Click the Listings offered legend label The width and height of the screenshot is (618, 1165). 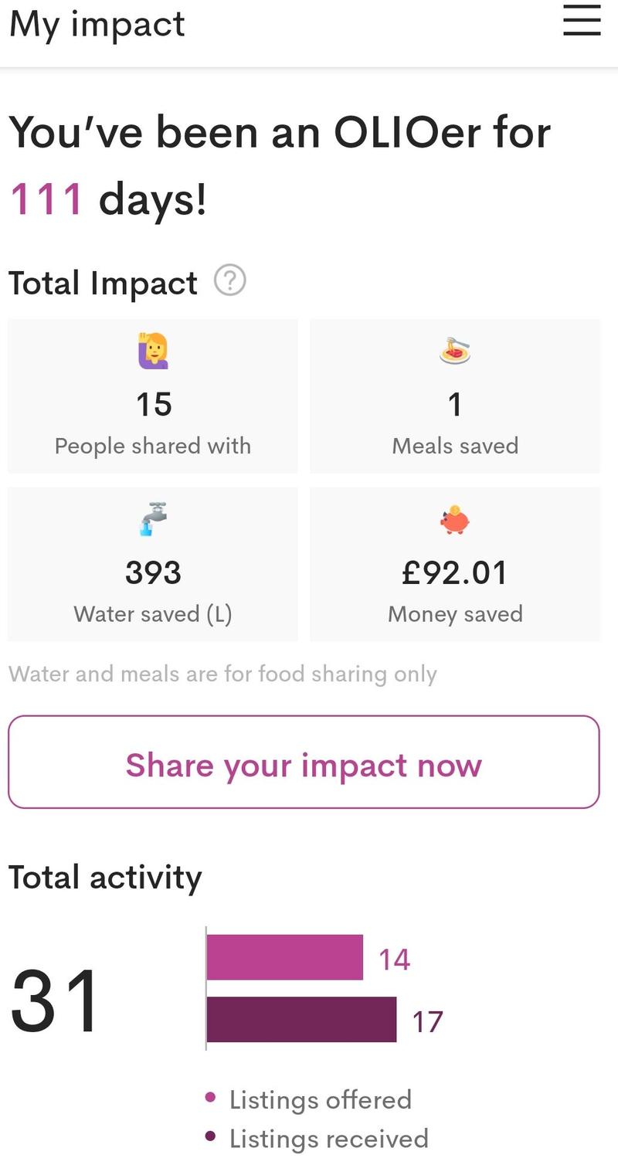point(321,1099)
